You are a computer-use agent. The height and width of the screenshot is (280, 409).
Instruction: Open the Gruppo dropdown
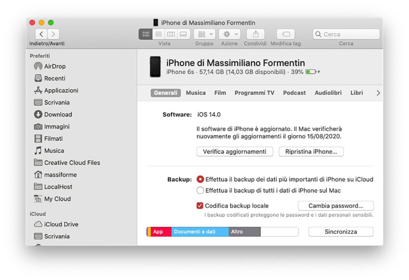point(204,34)
